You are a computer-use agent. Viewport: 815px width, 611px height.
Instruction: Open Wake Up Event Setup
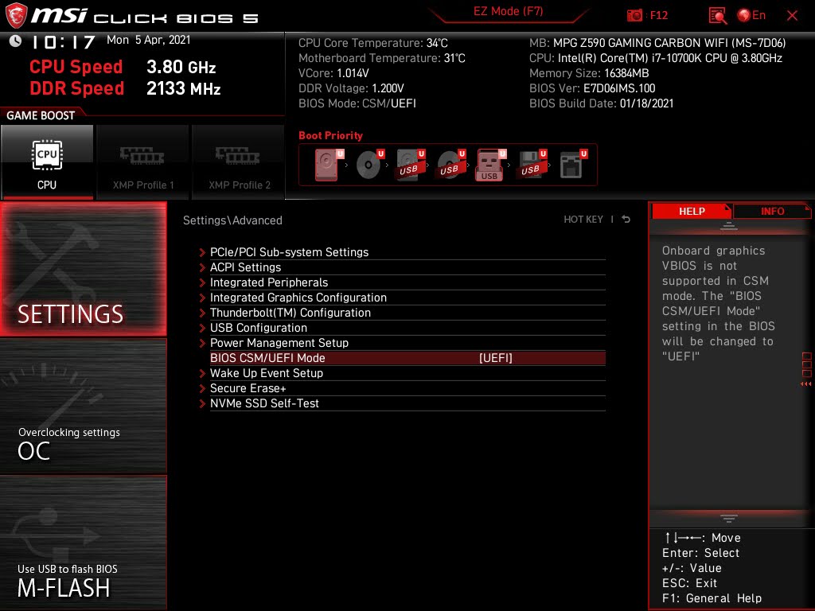[407, 373]
